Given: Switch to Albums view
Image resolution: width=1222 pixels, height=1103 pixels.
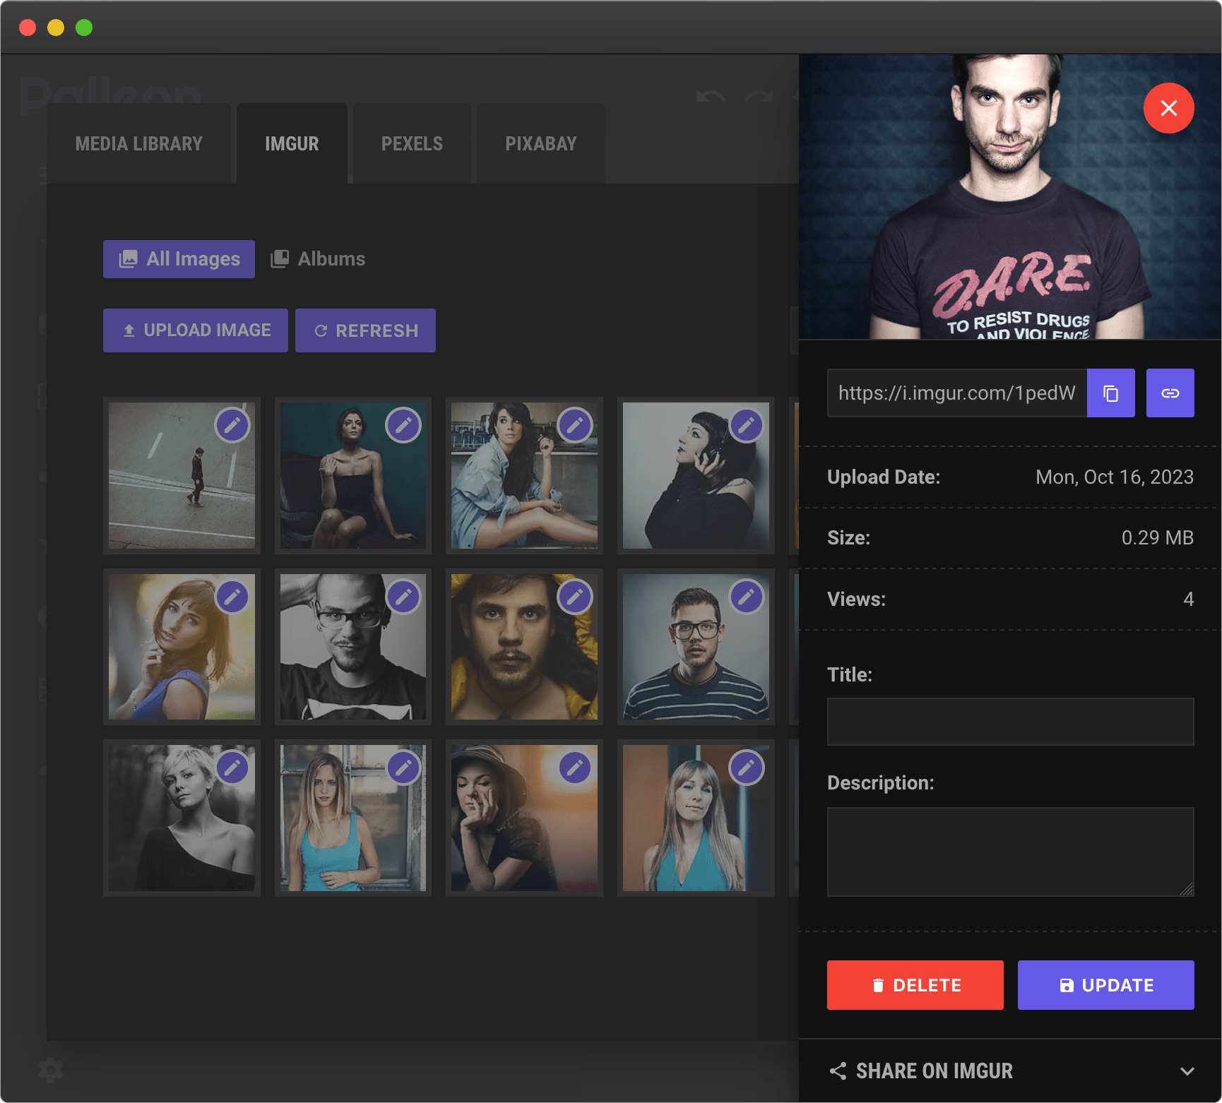Looking at the screenshot, I should (318, 259).
